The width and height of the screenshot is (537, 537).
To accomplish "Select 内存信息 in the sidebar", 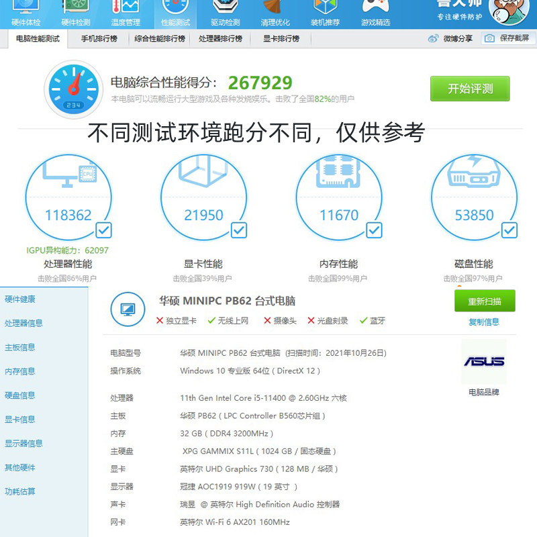I will click(x=20, y=371).
